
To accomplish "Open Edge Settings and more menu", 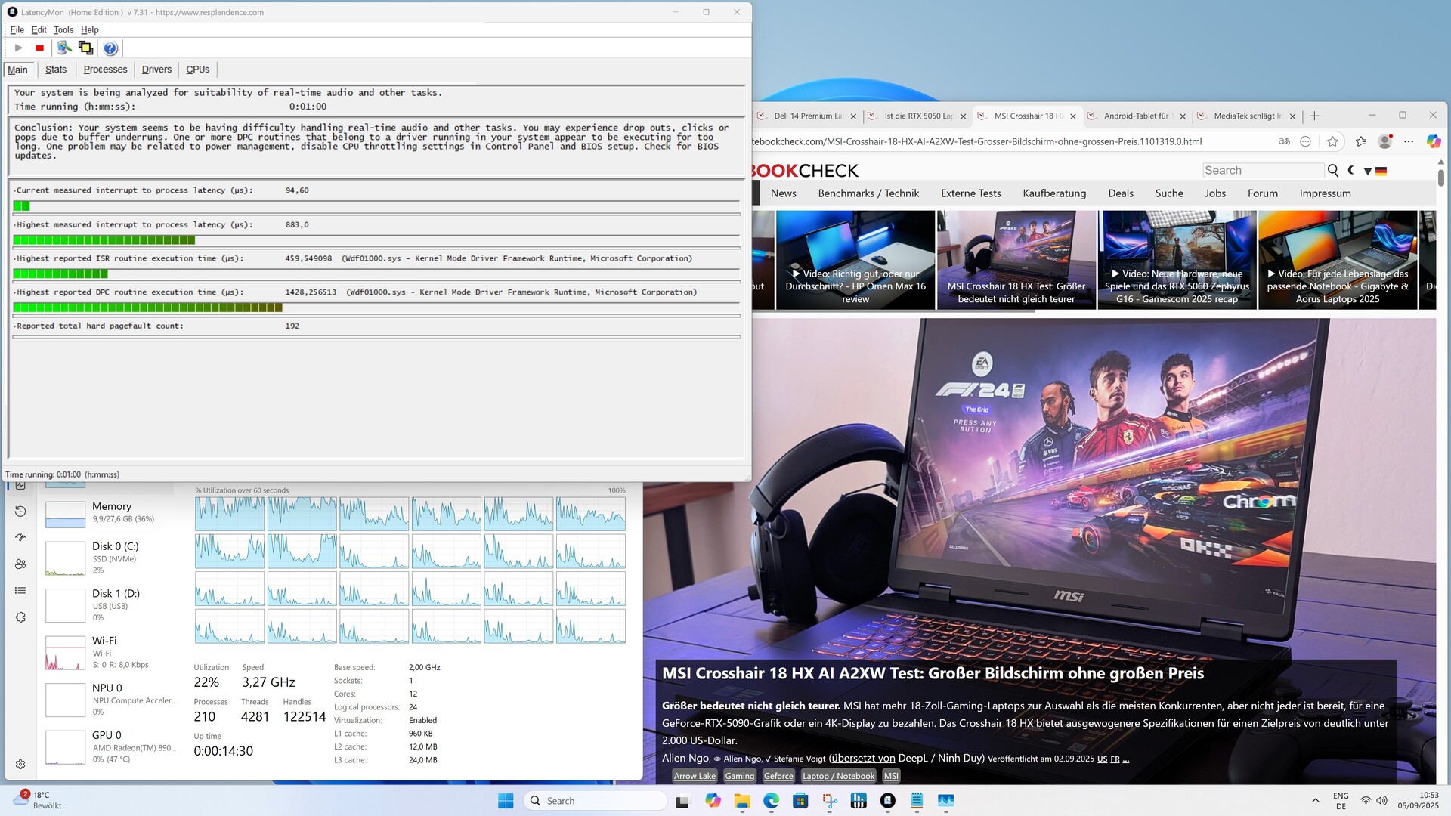I will point(1409,141).
